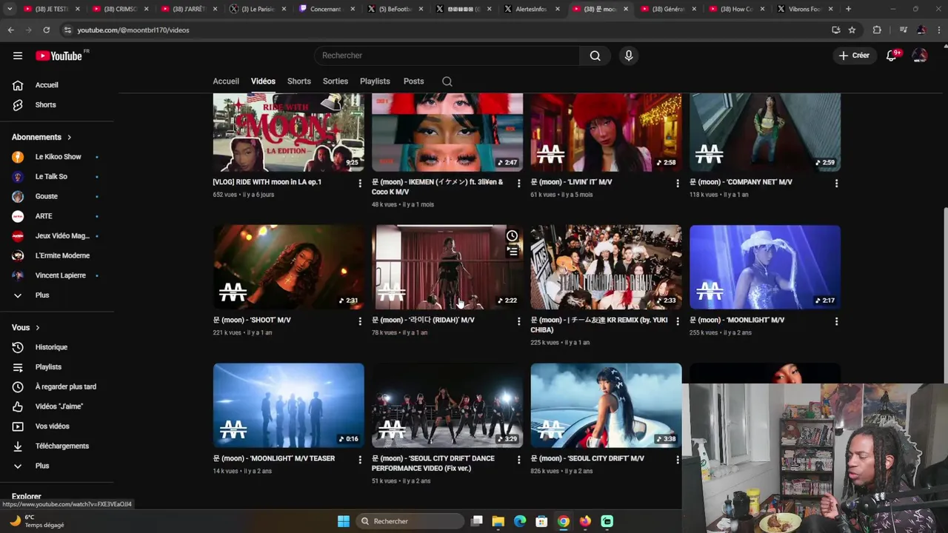Open Explorer heading in sidebar
Screen dimensions: 948x533
27,497
